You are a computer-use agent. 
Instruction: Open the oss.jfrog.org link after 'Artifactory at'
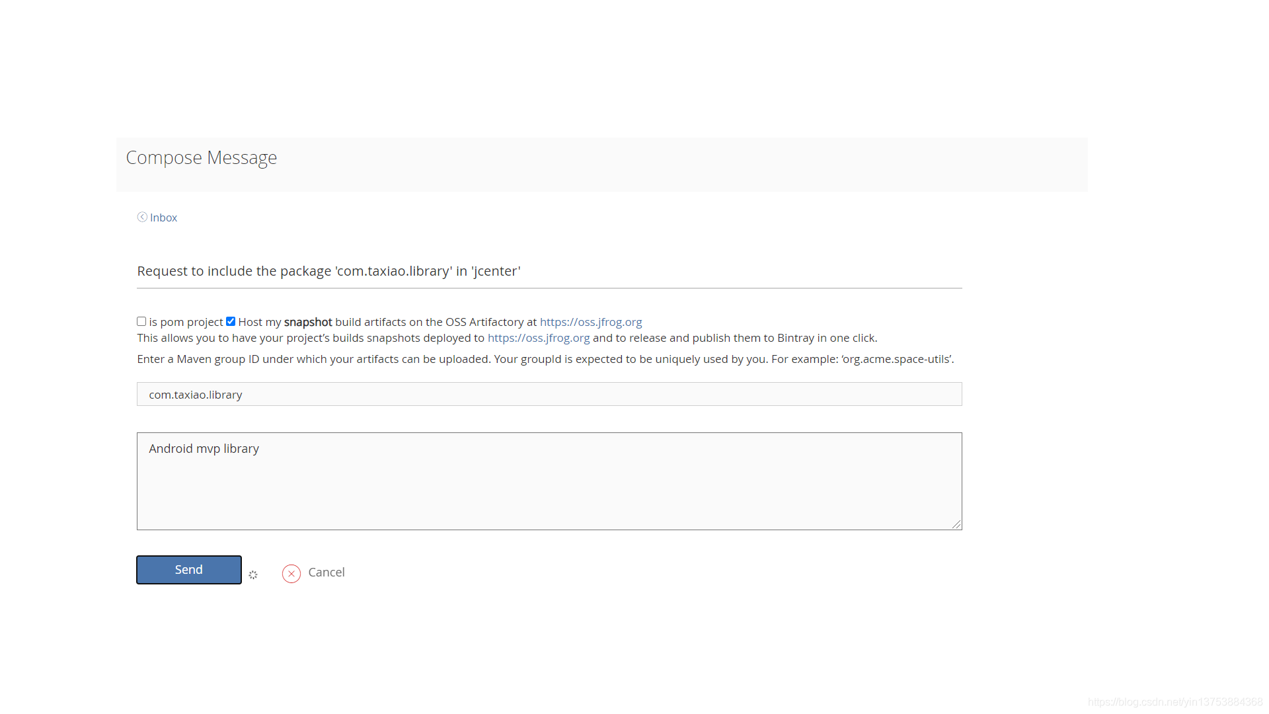pyautogui.click(x=590, y=322)
